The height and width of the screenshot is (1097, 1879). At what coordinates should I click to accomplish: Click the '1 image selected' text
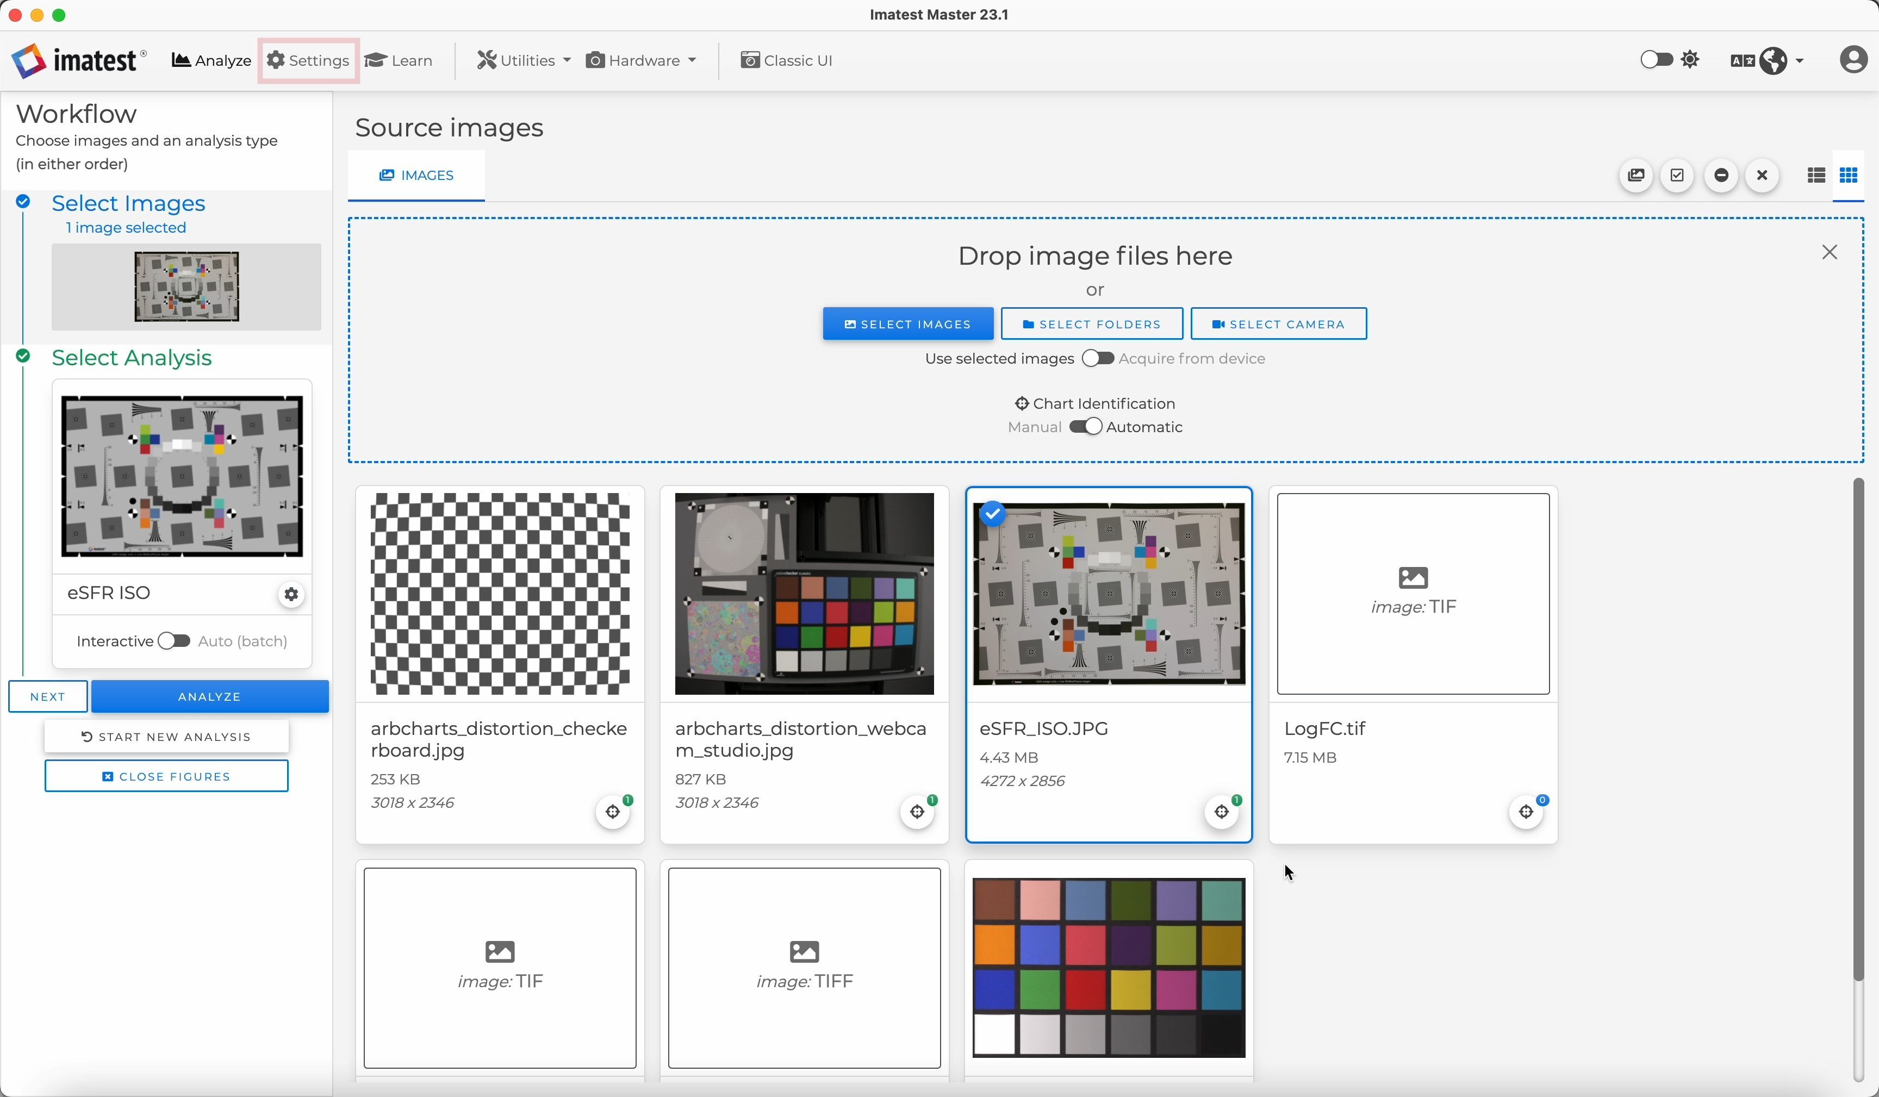tap(126, 227)
